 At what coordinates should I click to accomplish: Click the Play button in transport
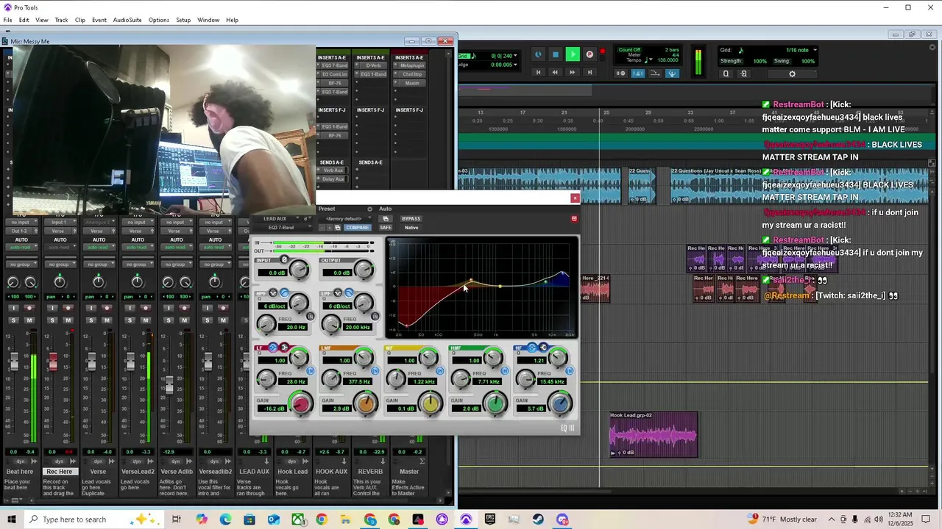(573, 54)
